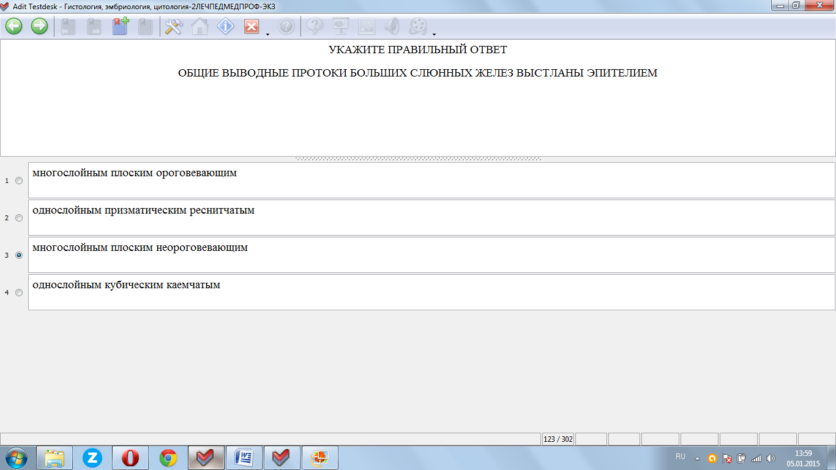Go to the previous question with green back arrow
Image resolution: width=836 pixels, height=470 pixels.
[x=13, y=26]
